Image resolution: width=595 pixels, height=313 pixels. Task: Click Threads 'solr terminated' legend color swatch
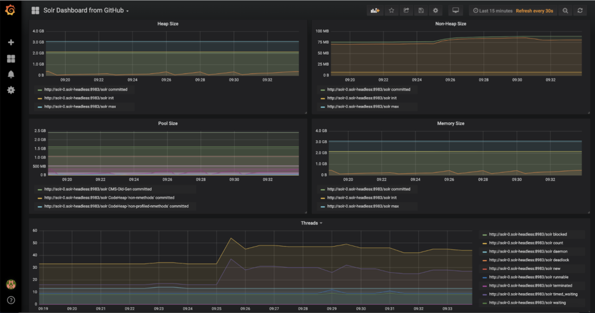point(485,286)
